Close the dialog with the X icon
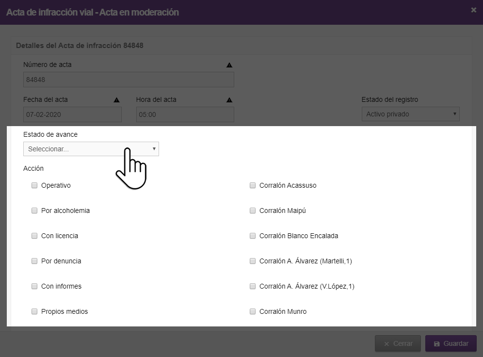This screenshot has width=483, height=357. [474, 10]
